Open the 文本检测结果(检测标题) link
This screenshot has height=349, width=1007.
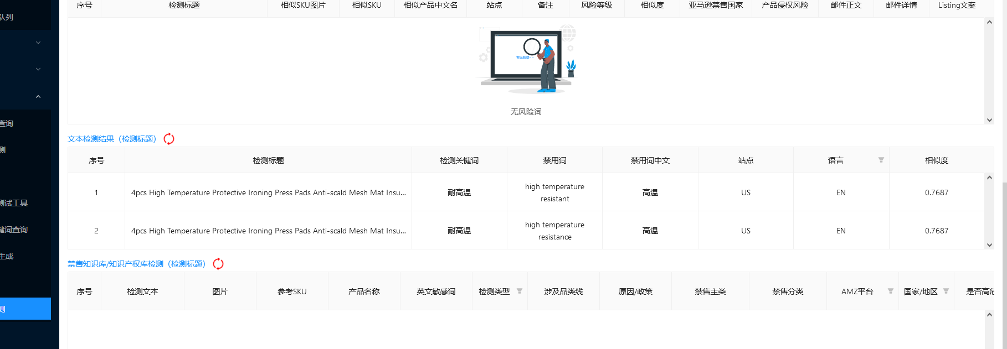pos(112,139)
